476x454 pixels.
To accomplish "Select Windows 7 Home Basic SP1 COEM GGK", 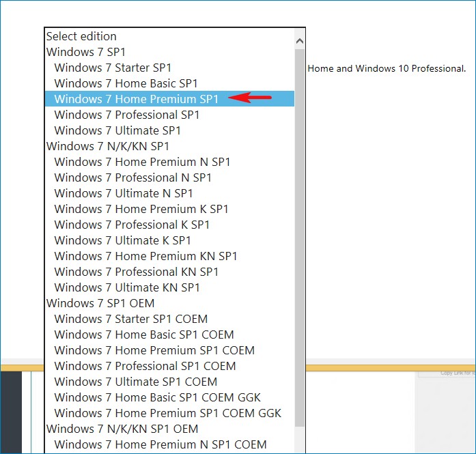I will pos(169,397).
